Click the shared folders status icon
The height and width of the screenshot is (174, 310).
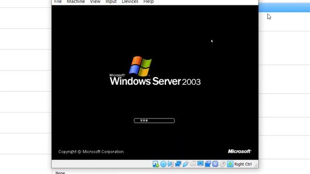click(193, 164)
